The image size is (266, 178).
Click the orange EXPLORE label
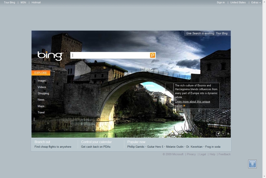tap(41, 73)
